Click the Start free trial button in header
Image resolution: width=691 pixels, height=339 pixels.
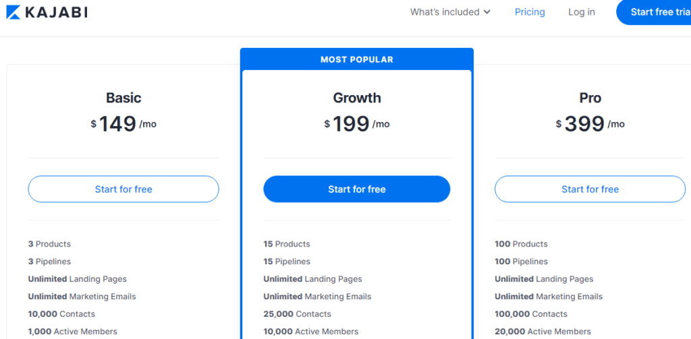pyautogui.click(x=653, y=12)
